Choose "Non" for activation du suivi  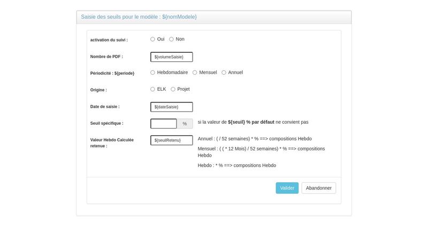pyautogui.click(x=171, y=39)
